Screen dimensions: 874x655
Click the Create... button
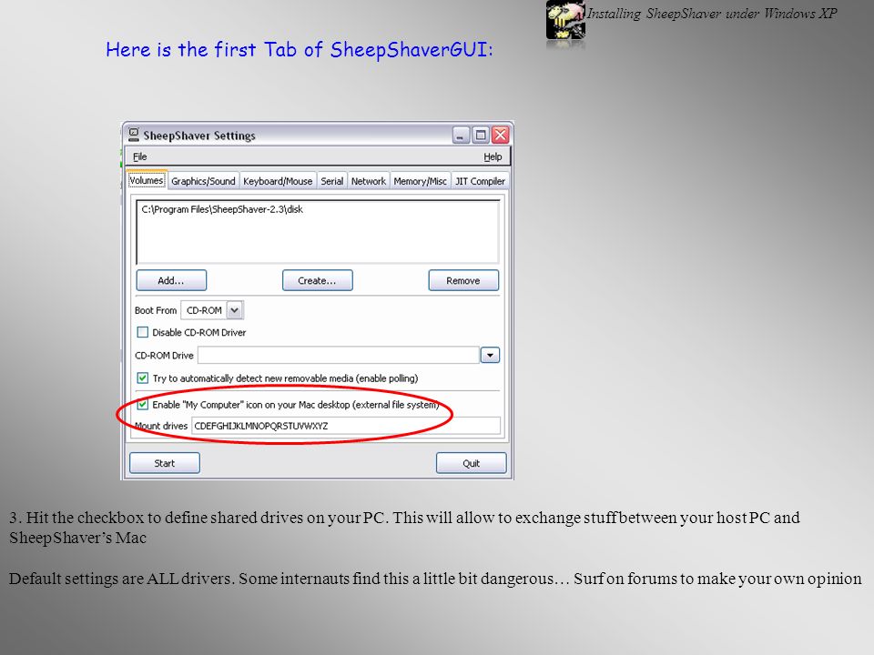[x=317, y=281]
